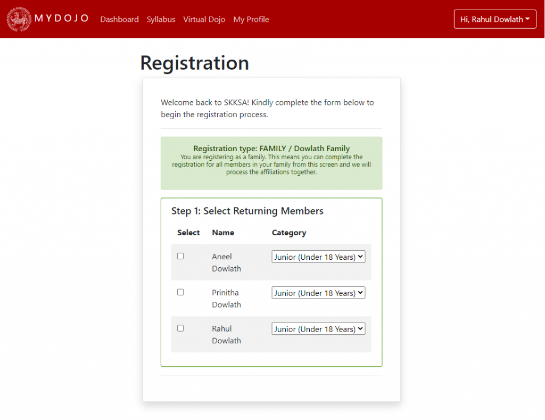545x420 pixels.
Task: Expand the Hi, Rahul Dowlath user menu
Action: (494, 19)
